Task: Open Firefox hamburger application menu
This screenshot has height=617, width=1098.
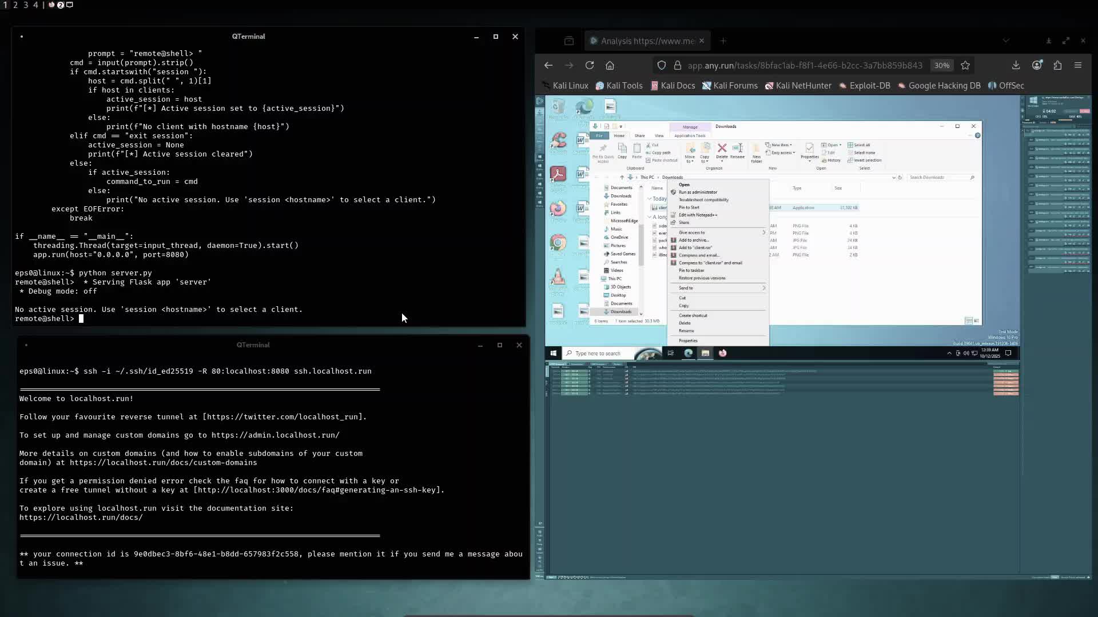Action: pyautogui.click(x=1078, y=65)
